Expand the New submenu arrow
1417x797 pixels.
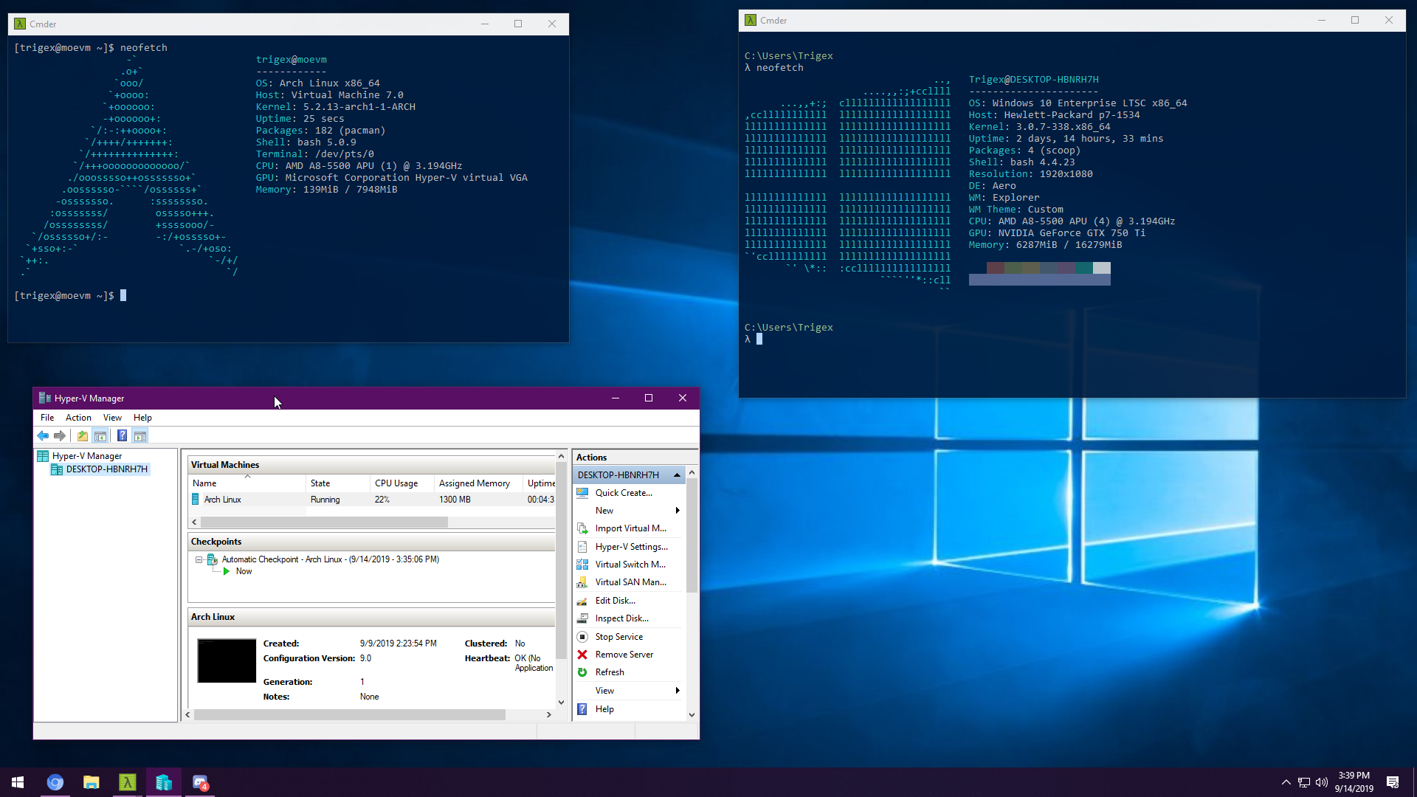click(678, 511)
